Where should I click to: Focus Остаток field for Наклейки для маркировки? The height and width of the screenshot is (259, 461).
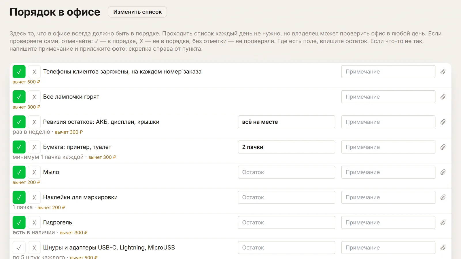pos(286,197)
